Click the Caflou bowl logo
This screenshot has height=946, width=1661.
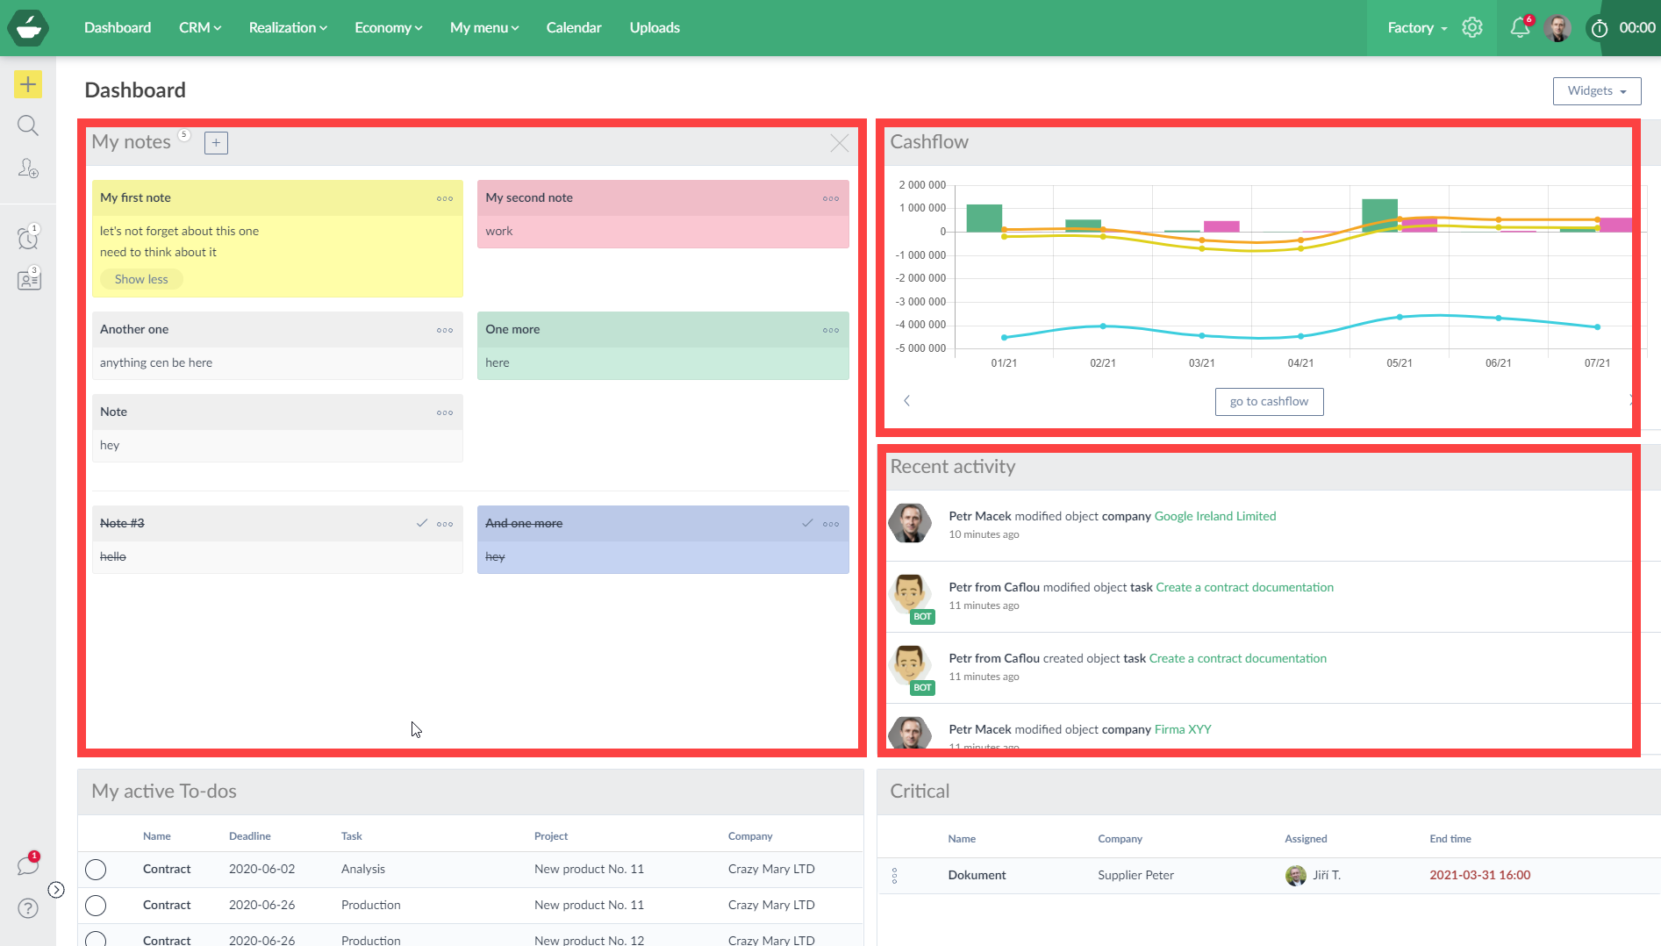click(28, 28)
